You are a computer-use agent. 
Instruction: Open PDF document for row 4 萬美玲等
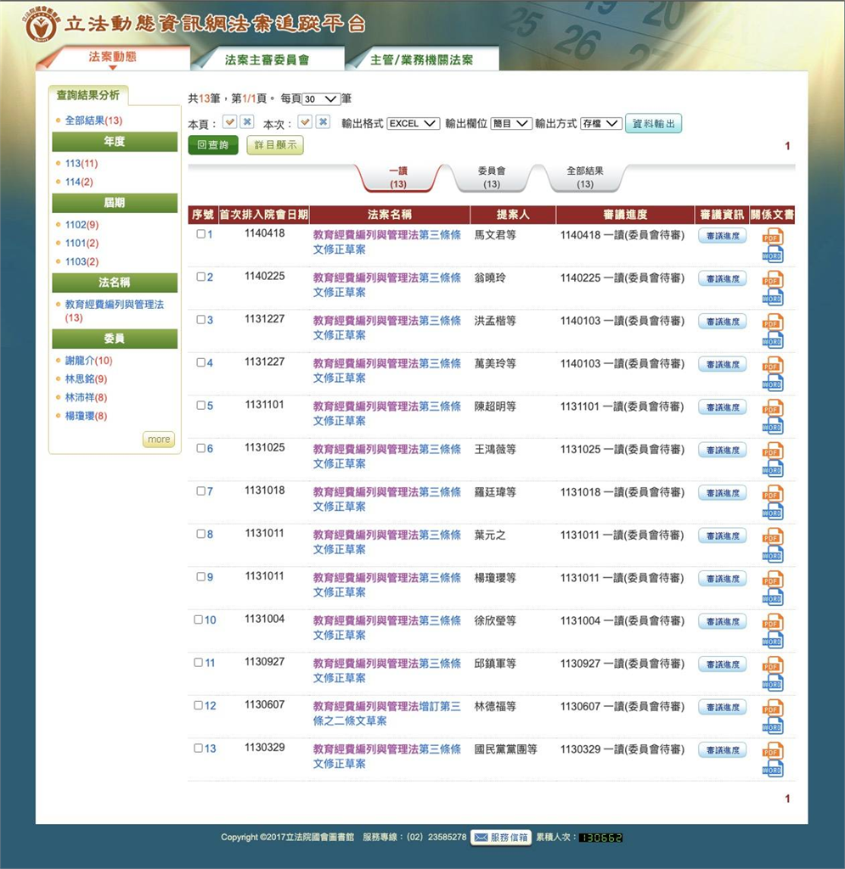click(x=772, y=365)
